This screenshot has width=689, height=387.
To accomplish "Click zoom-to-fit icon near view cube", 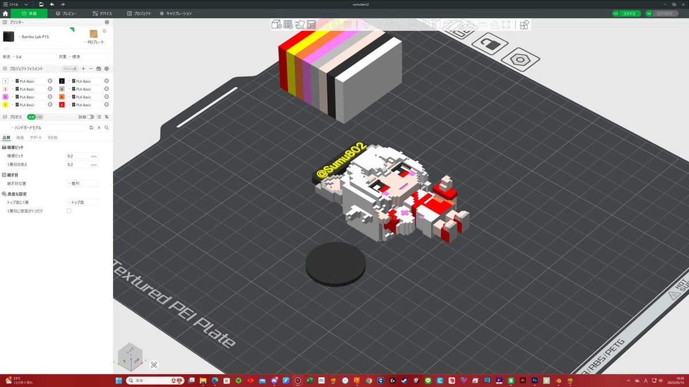I will [154, 365].
